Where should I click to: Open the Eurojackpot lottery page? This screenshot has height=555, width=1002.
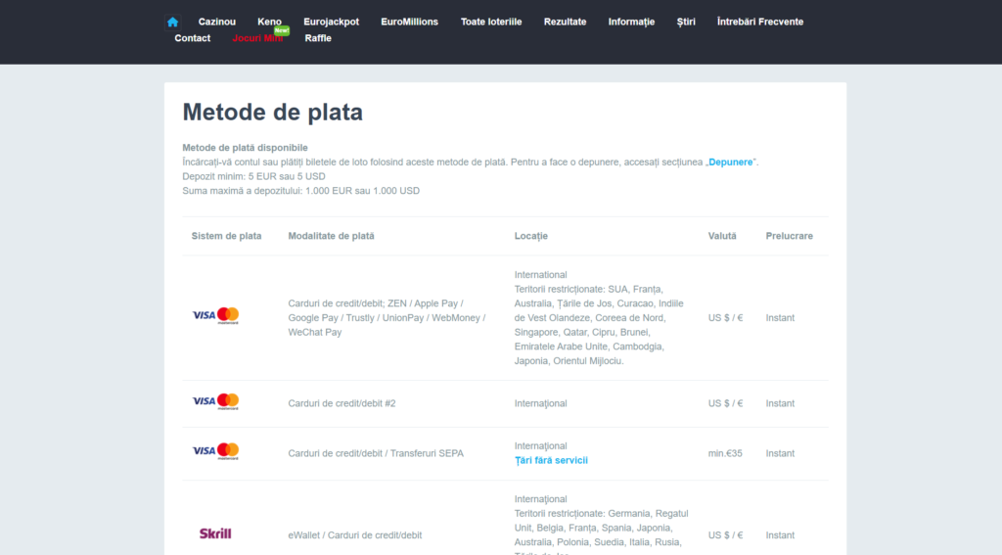331,22
